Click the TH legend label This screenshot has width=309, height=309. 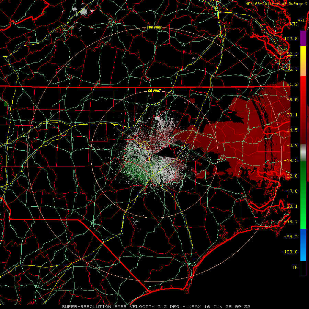tap(295, 267)
